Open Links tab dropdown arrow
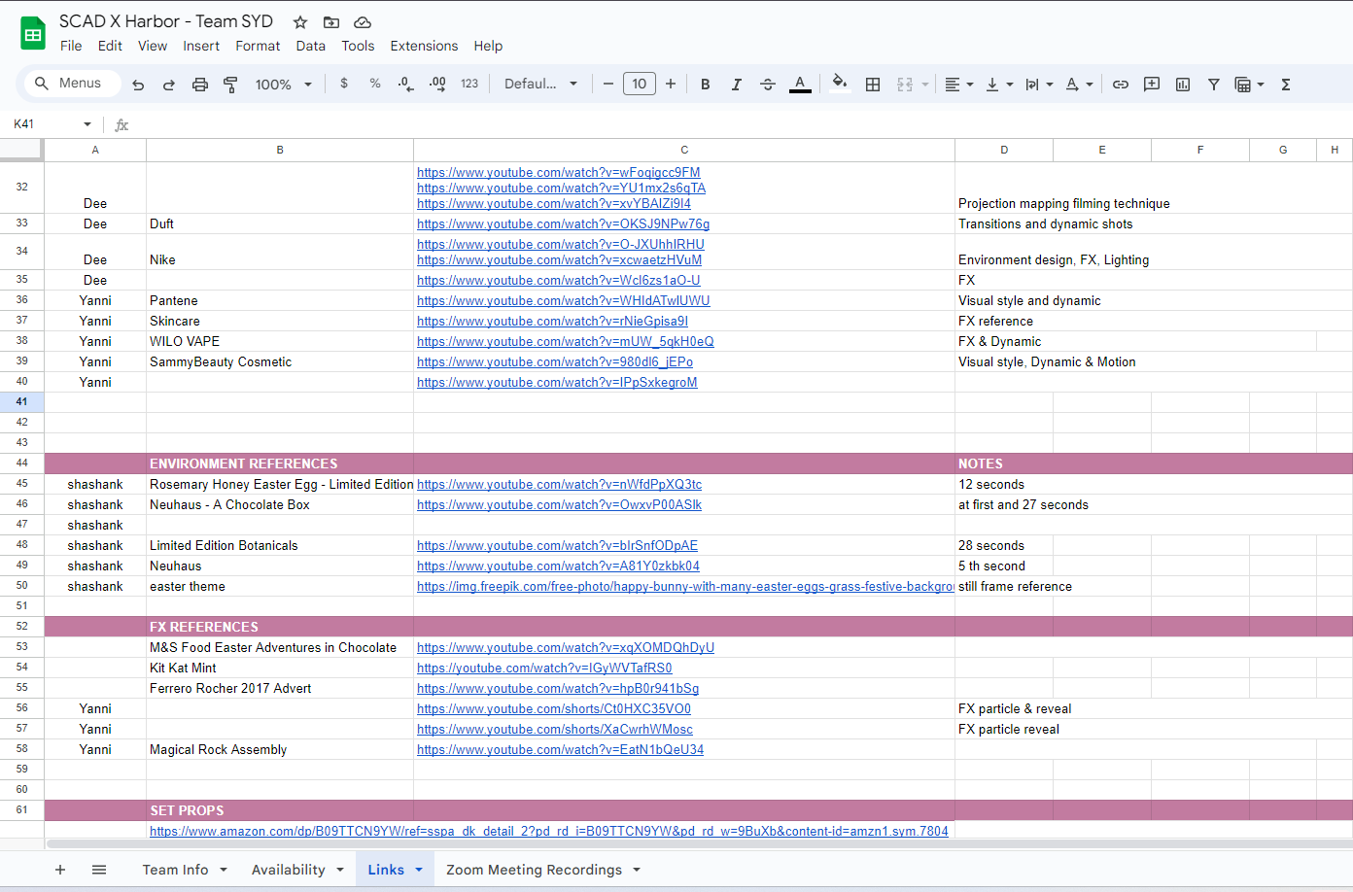 point(419,870)
